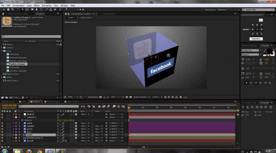Select Twitter (4).png in Project panel
Screen dimensions: 276x153
coord(17,64)
